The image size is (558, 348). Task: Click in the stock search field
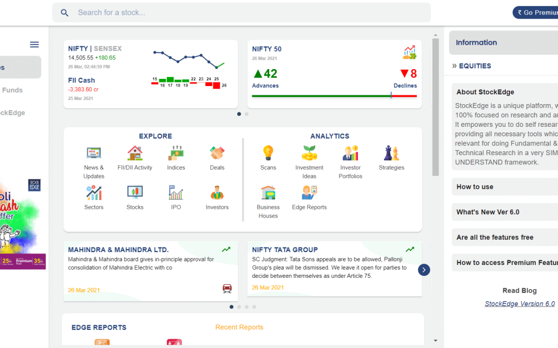tap(241, 12)
